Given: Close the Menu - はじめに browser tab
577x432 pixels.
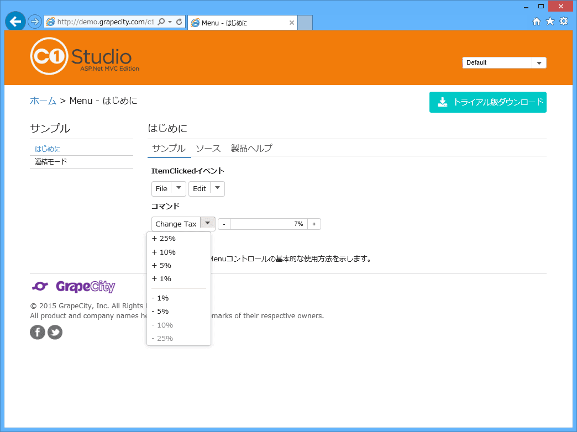Looking at the screenshot, I should pos(291,23).
